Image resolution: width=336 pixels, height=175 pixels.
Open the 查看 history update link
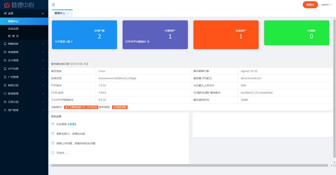(72, 124)
